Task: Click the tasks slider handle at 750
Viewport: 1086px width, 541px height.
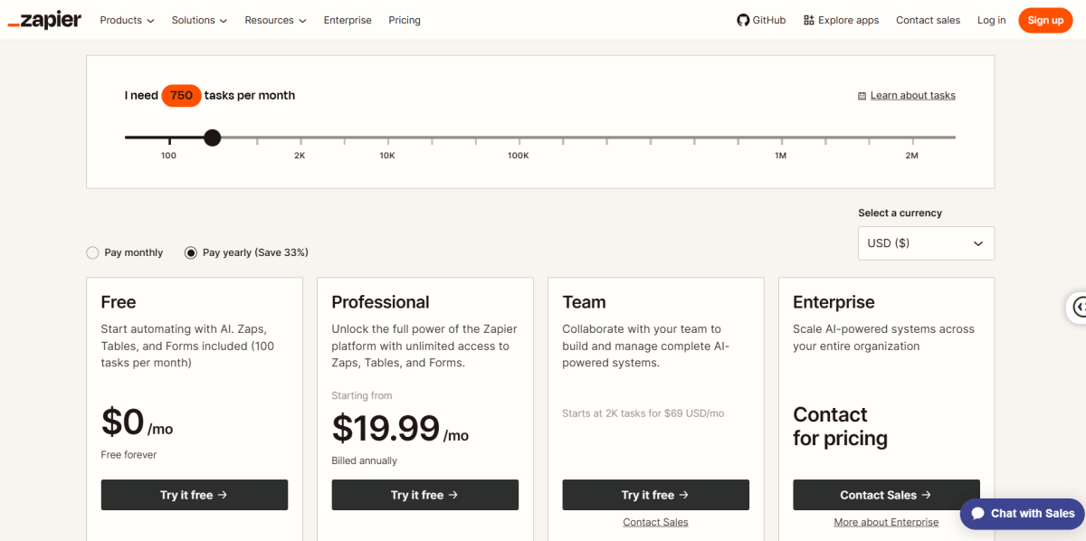Action: point(212,138)
